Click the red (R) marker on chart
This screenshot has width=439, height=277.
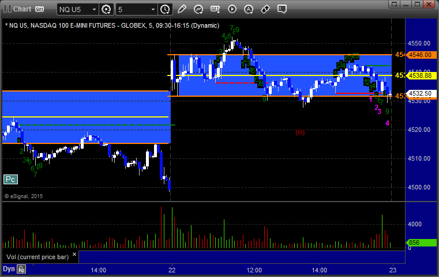tap(300, 132)
